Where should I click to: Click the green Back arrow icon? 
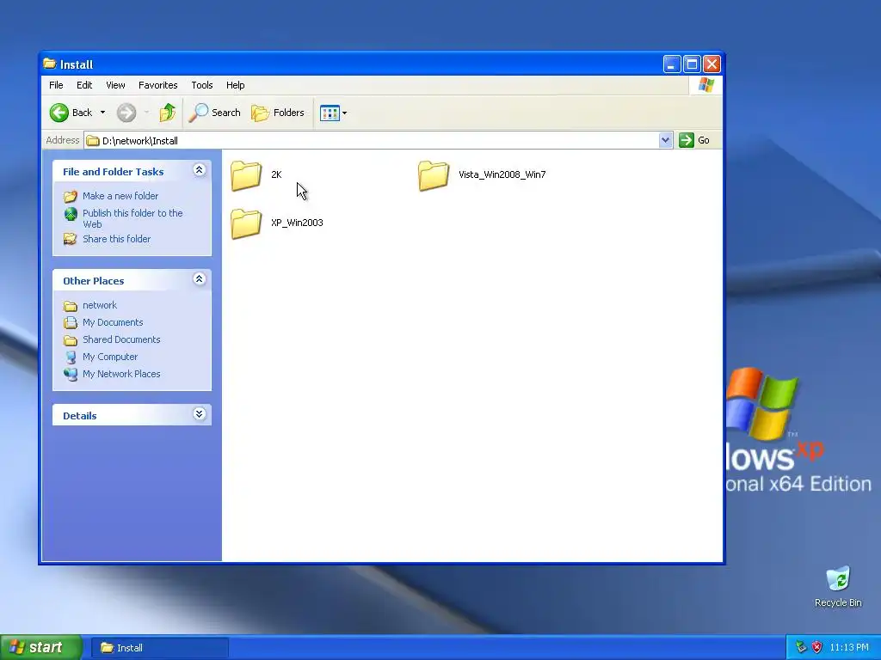click(59, 113)
